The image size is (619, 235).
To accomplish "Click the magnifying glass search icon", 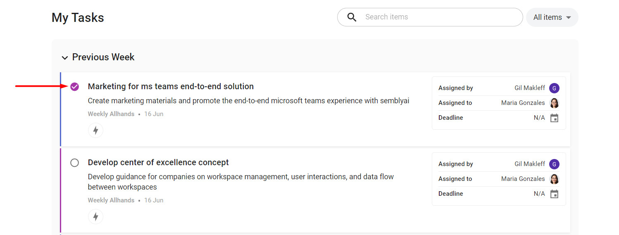I will pos(352,17).
